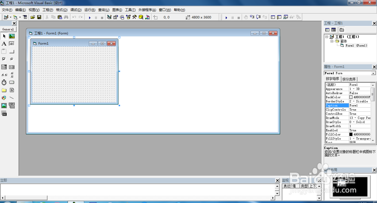Select the ListBox control tool
The height and width of the screenshot is (203, 377).
(12, 67)
